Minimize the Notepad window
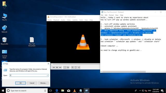 point(155,12)
